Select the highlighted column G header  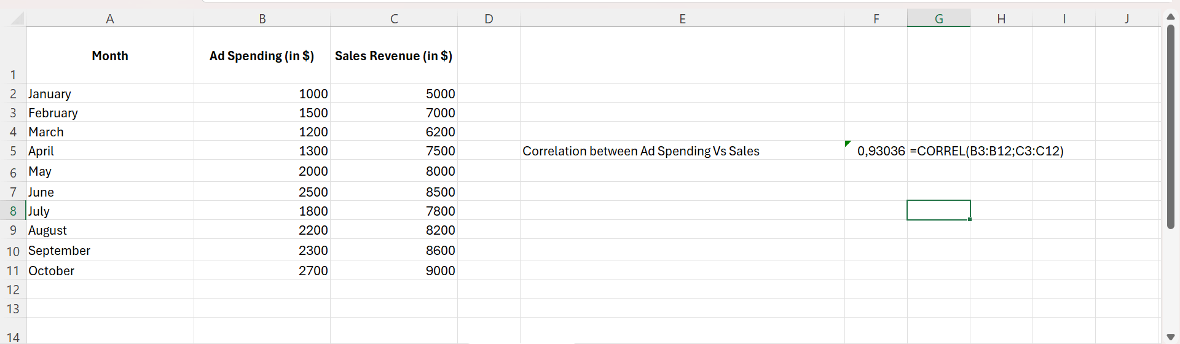point(938,19)
